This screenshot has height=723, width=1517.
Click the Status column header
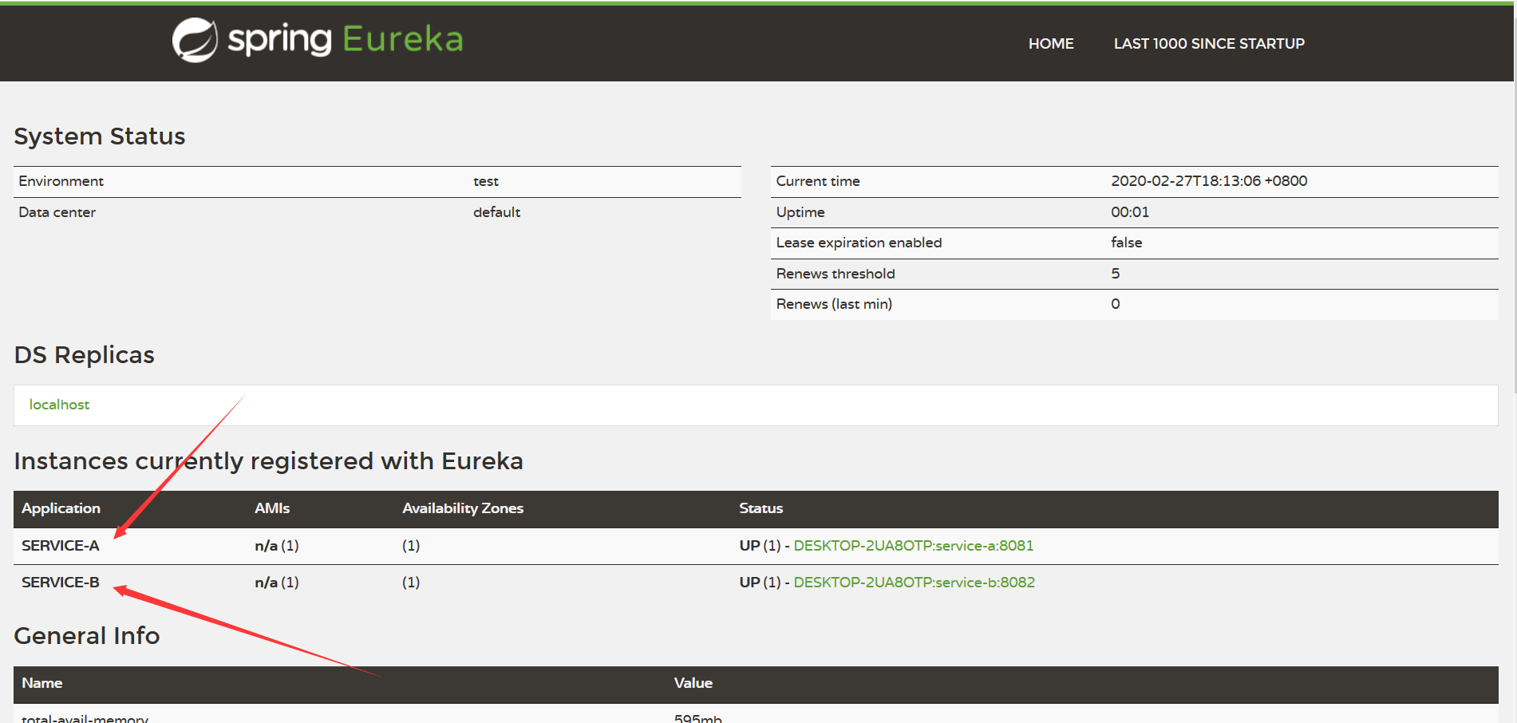pyautogui.click(x=760, y=508)
